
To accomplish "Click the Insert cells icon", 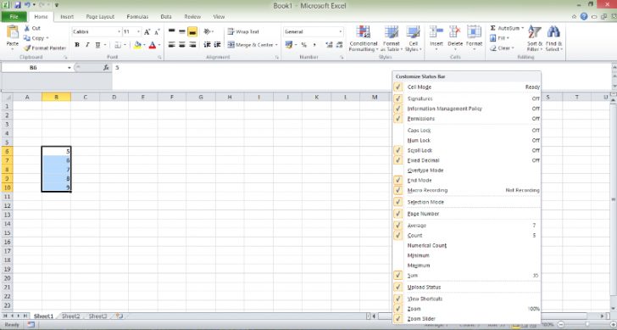I will [436, 32].
